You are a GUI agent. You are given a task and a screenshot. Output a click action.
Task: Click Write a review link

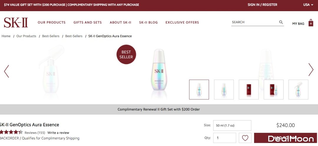(58, 133)
